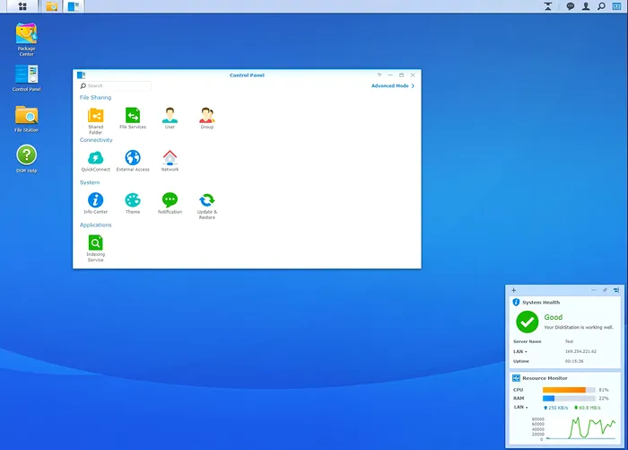Open the upload queue icon in taskbar
Image resolution: width=628 pixels, height=450 pixels.
[x=548, y=6]
